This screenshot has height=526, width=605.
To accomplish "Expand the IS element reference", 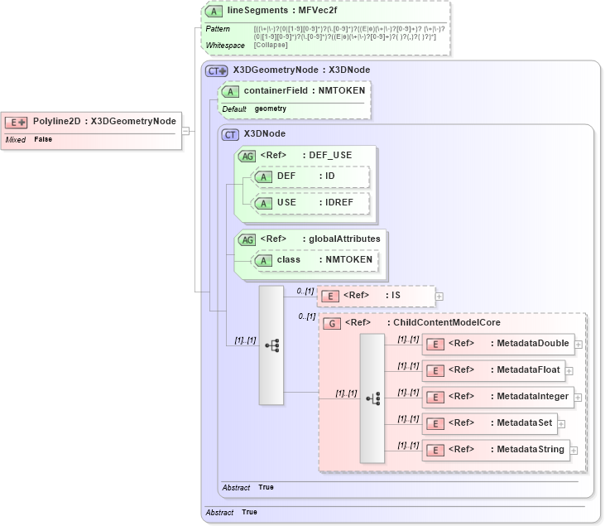I will click(x=439, y=297).
